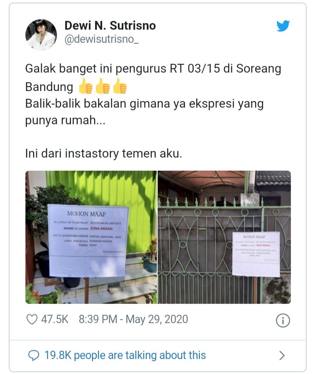Click the 'Ini dari instastory temen aku' line

click(103, 153)
